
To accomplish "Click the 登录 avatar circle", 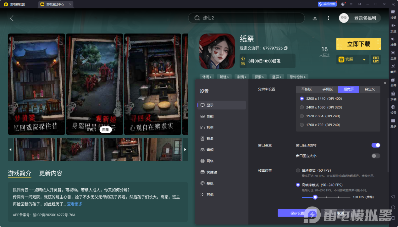I will (344, 18).
